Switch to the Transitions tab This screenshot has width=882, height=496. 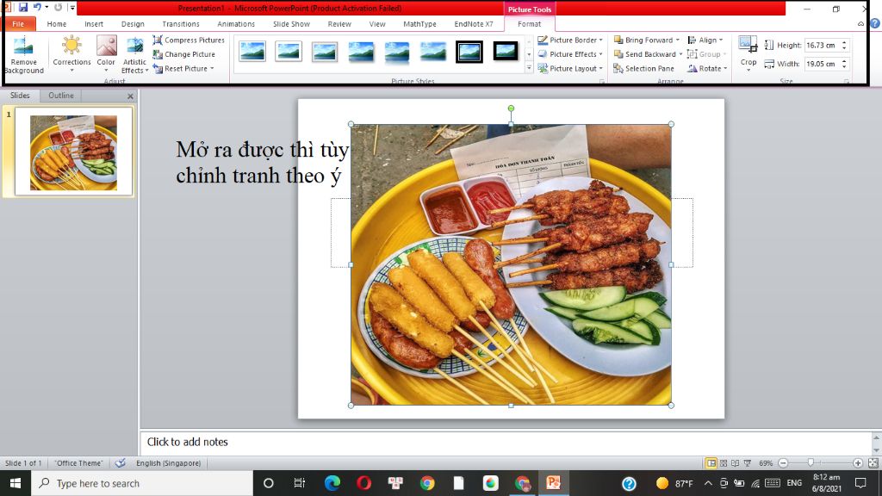181,23
